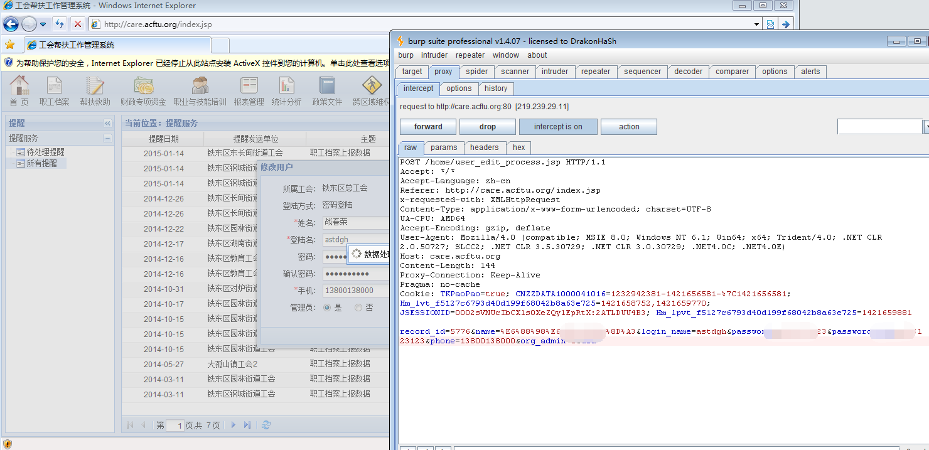Screen dimensions: 929x450
Task: Click the 确认密码 input field
Action: (x=356, y=274)
